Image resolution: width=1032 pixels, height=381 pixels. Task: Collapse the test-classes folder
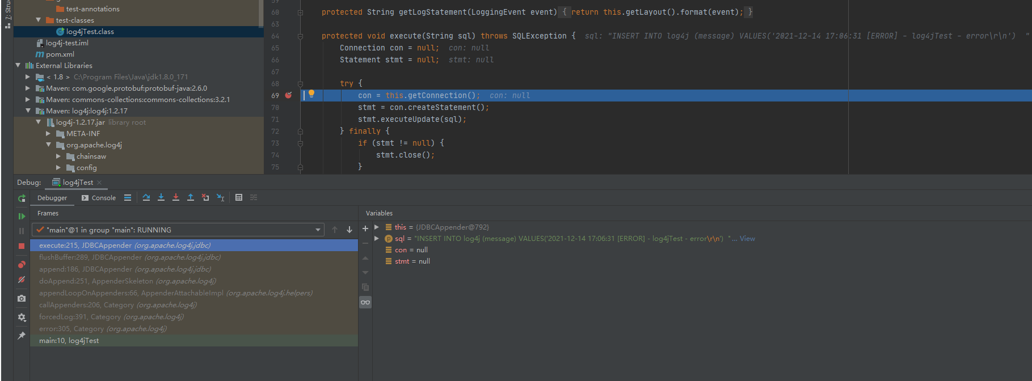[39, 20]
